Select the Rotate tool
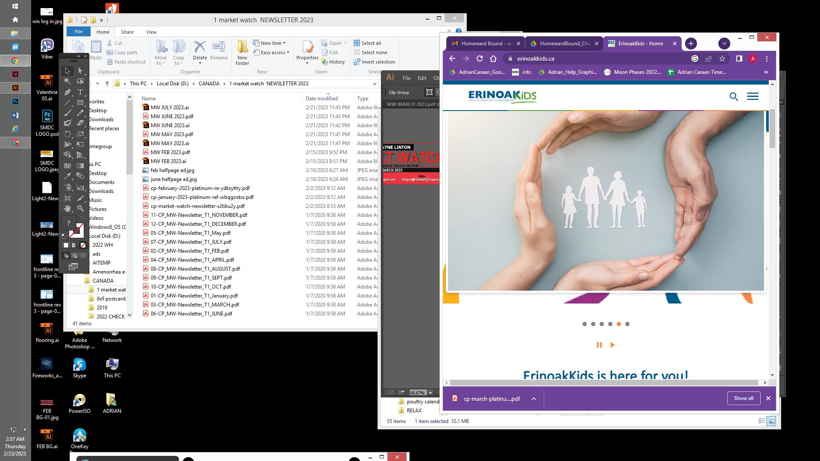The height and width of the screenshot is (461, 820). pyautogui.click(x=67, y=134)
